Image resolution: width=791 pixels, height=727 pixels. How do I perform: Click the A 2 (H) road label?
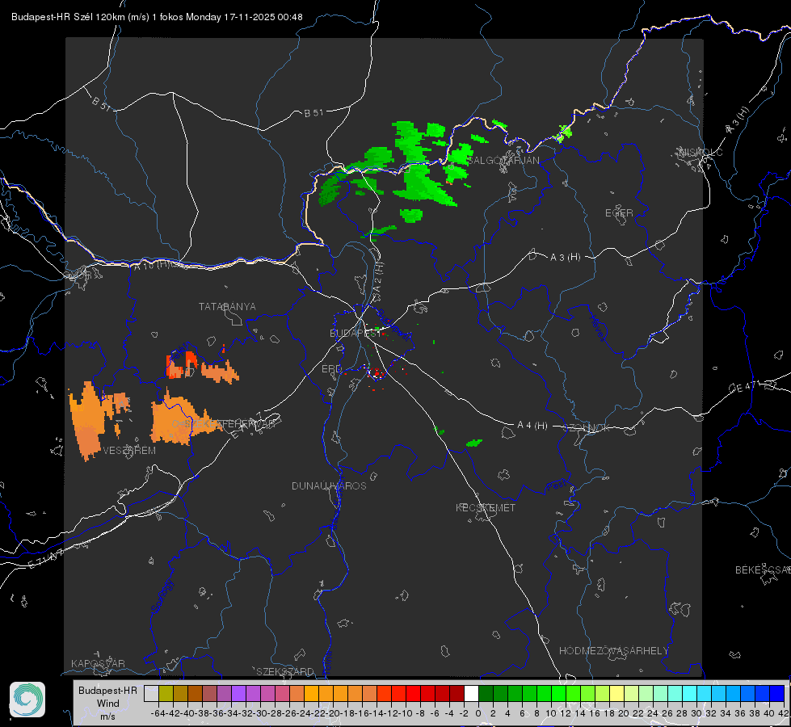coord(378,276)
